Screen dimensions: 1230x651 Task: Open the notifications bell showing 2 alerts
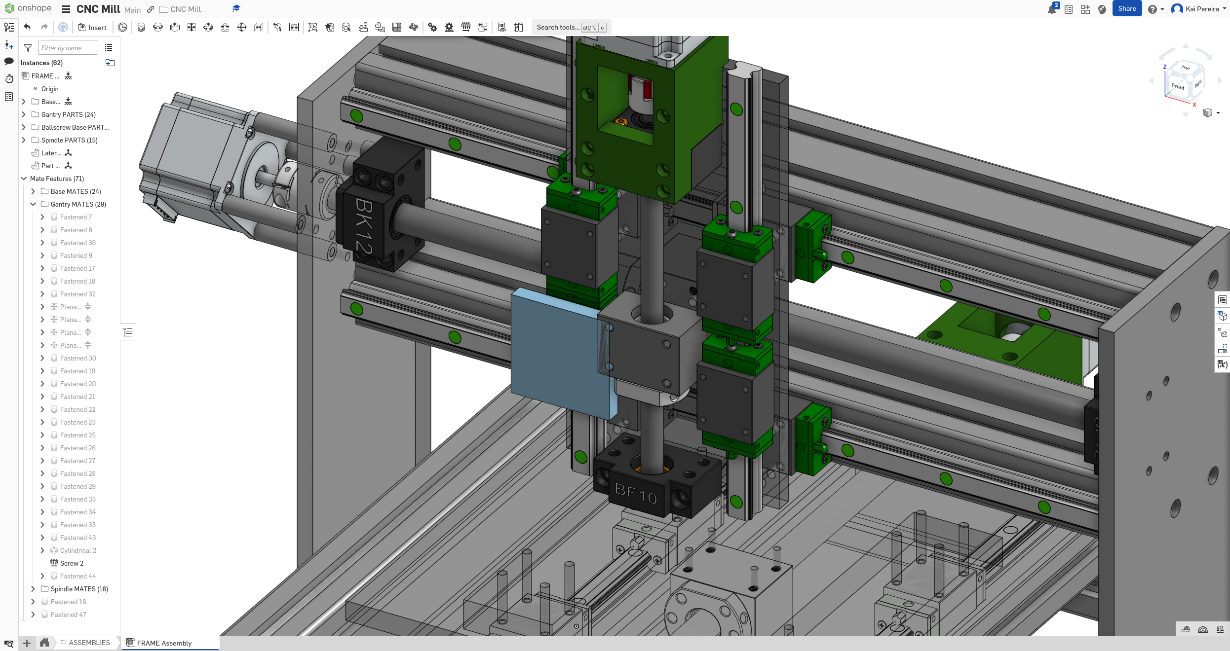[x=1051, y=9]
